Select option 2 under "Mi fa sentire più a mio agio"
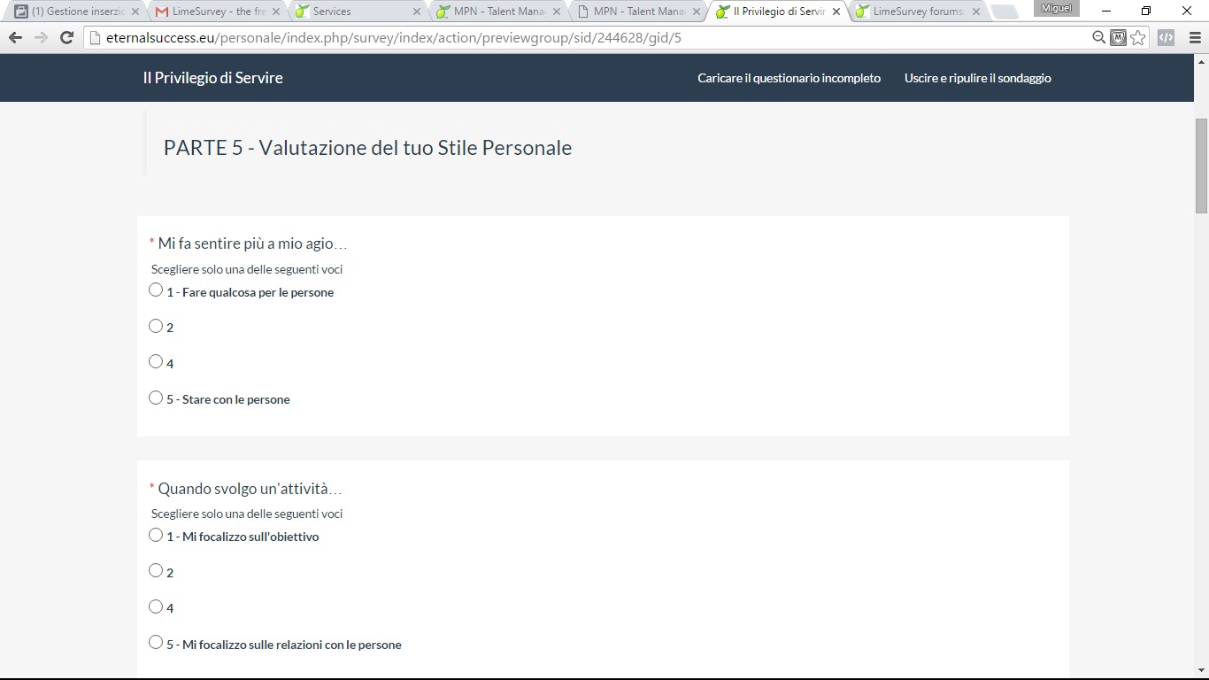This screenshot has width=1209, height=680. click(156, 326)
